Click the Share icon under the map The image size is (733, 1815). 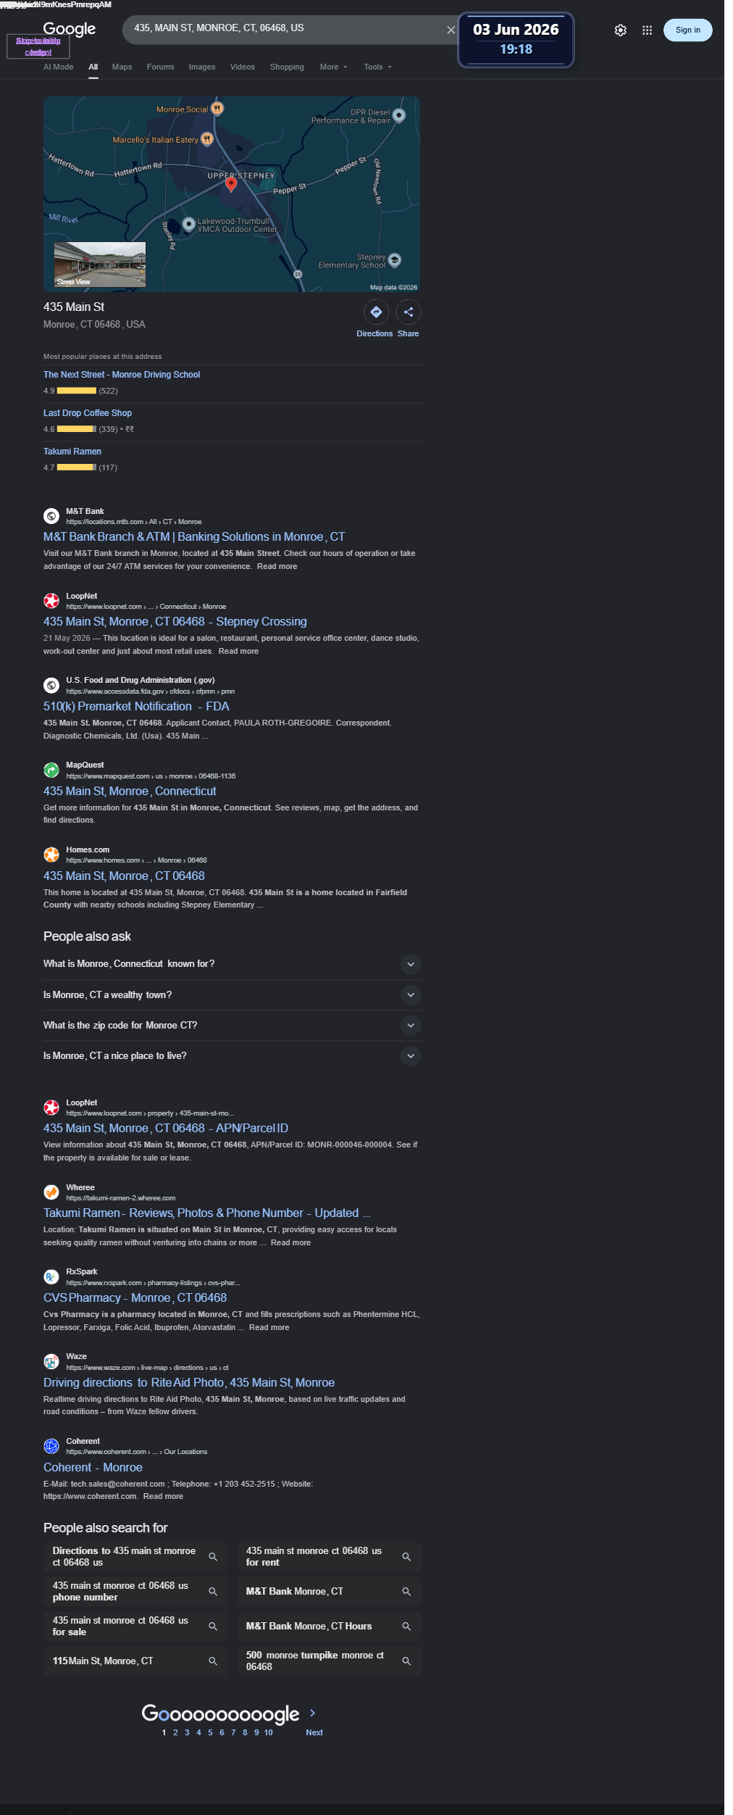click(x=409, y=312)
